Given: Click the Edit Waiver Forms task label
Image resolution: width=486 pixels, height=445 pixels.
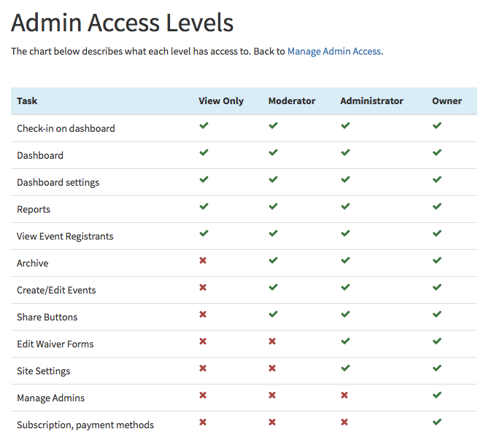Looking at the screenshot, I should tap(55, 344).
